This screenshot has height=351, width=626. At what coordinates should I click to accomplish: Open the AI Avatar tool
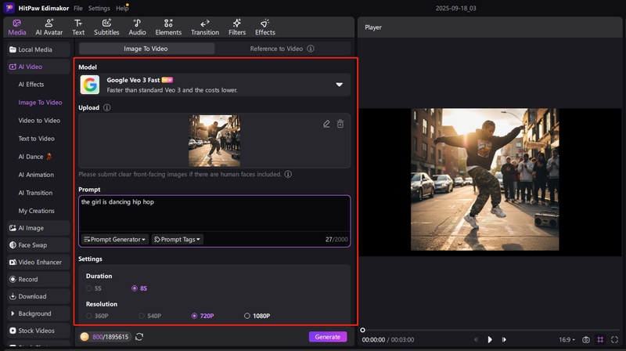point(49,27)
